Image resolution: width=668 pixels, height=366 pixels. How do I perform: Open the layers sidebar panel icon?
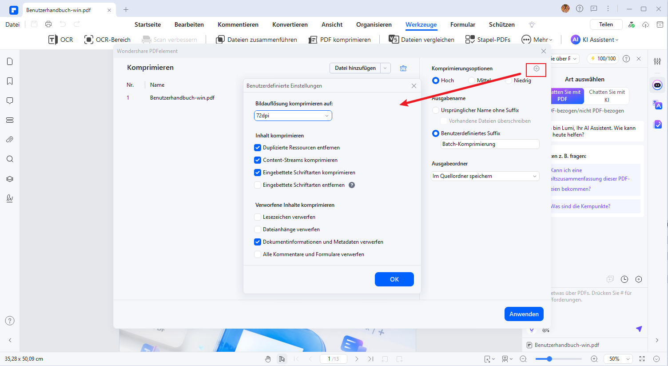[x=10, y=179]
